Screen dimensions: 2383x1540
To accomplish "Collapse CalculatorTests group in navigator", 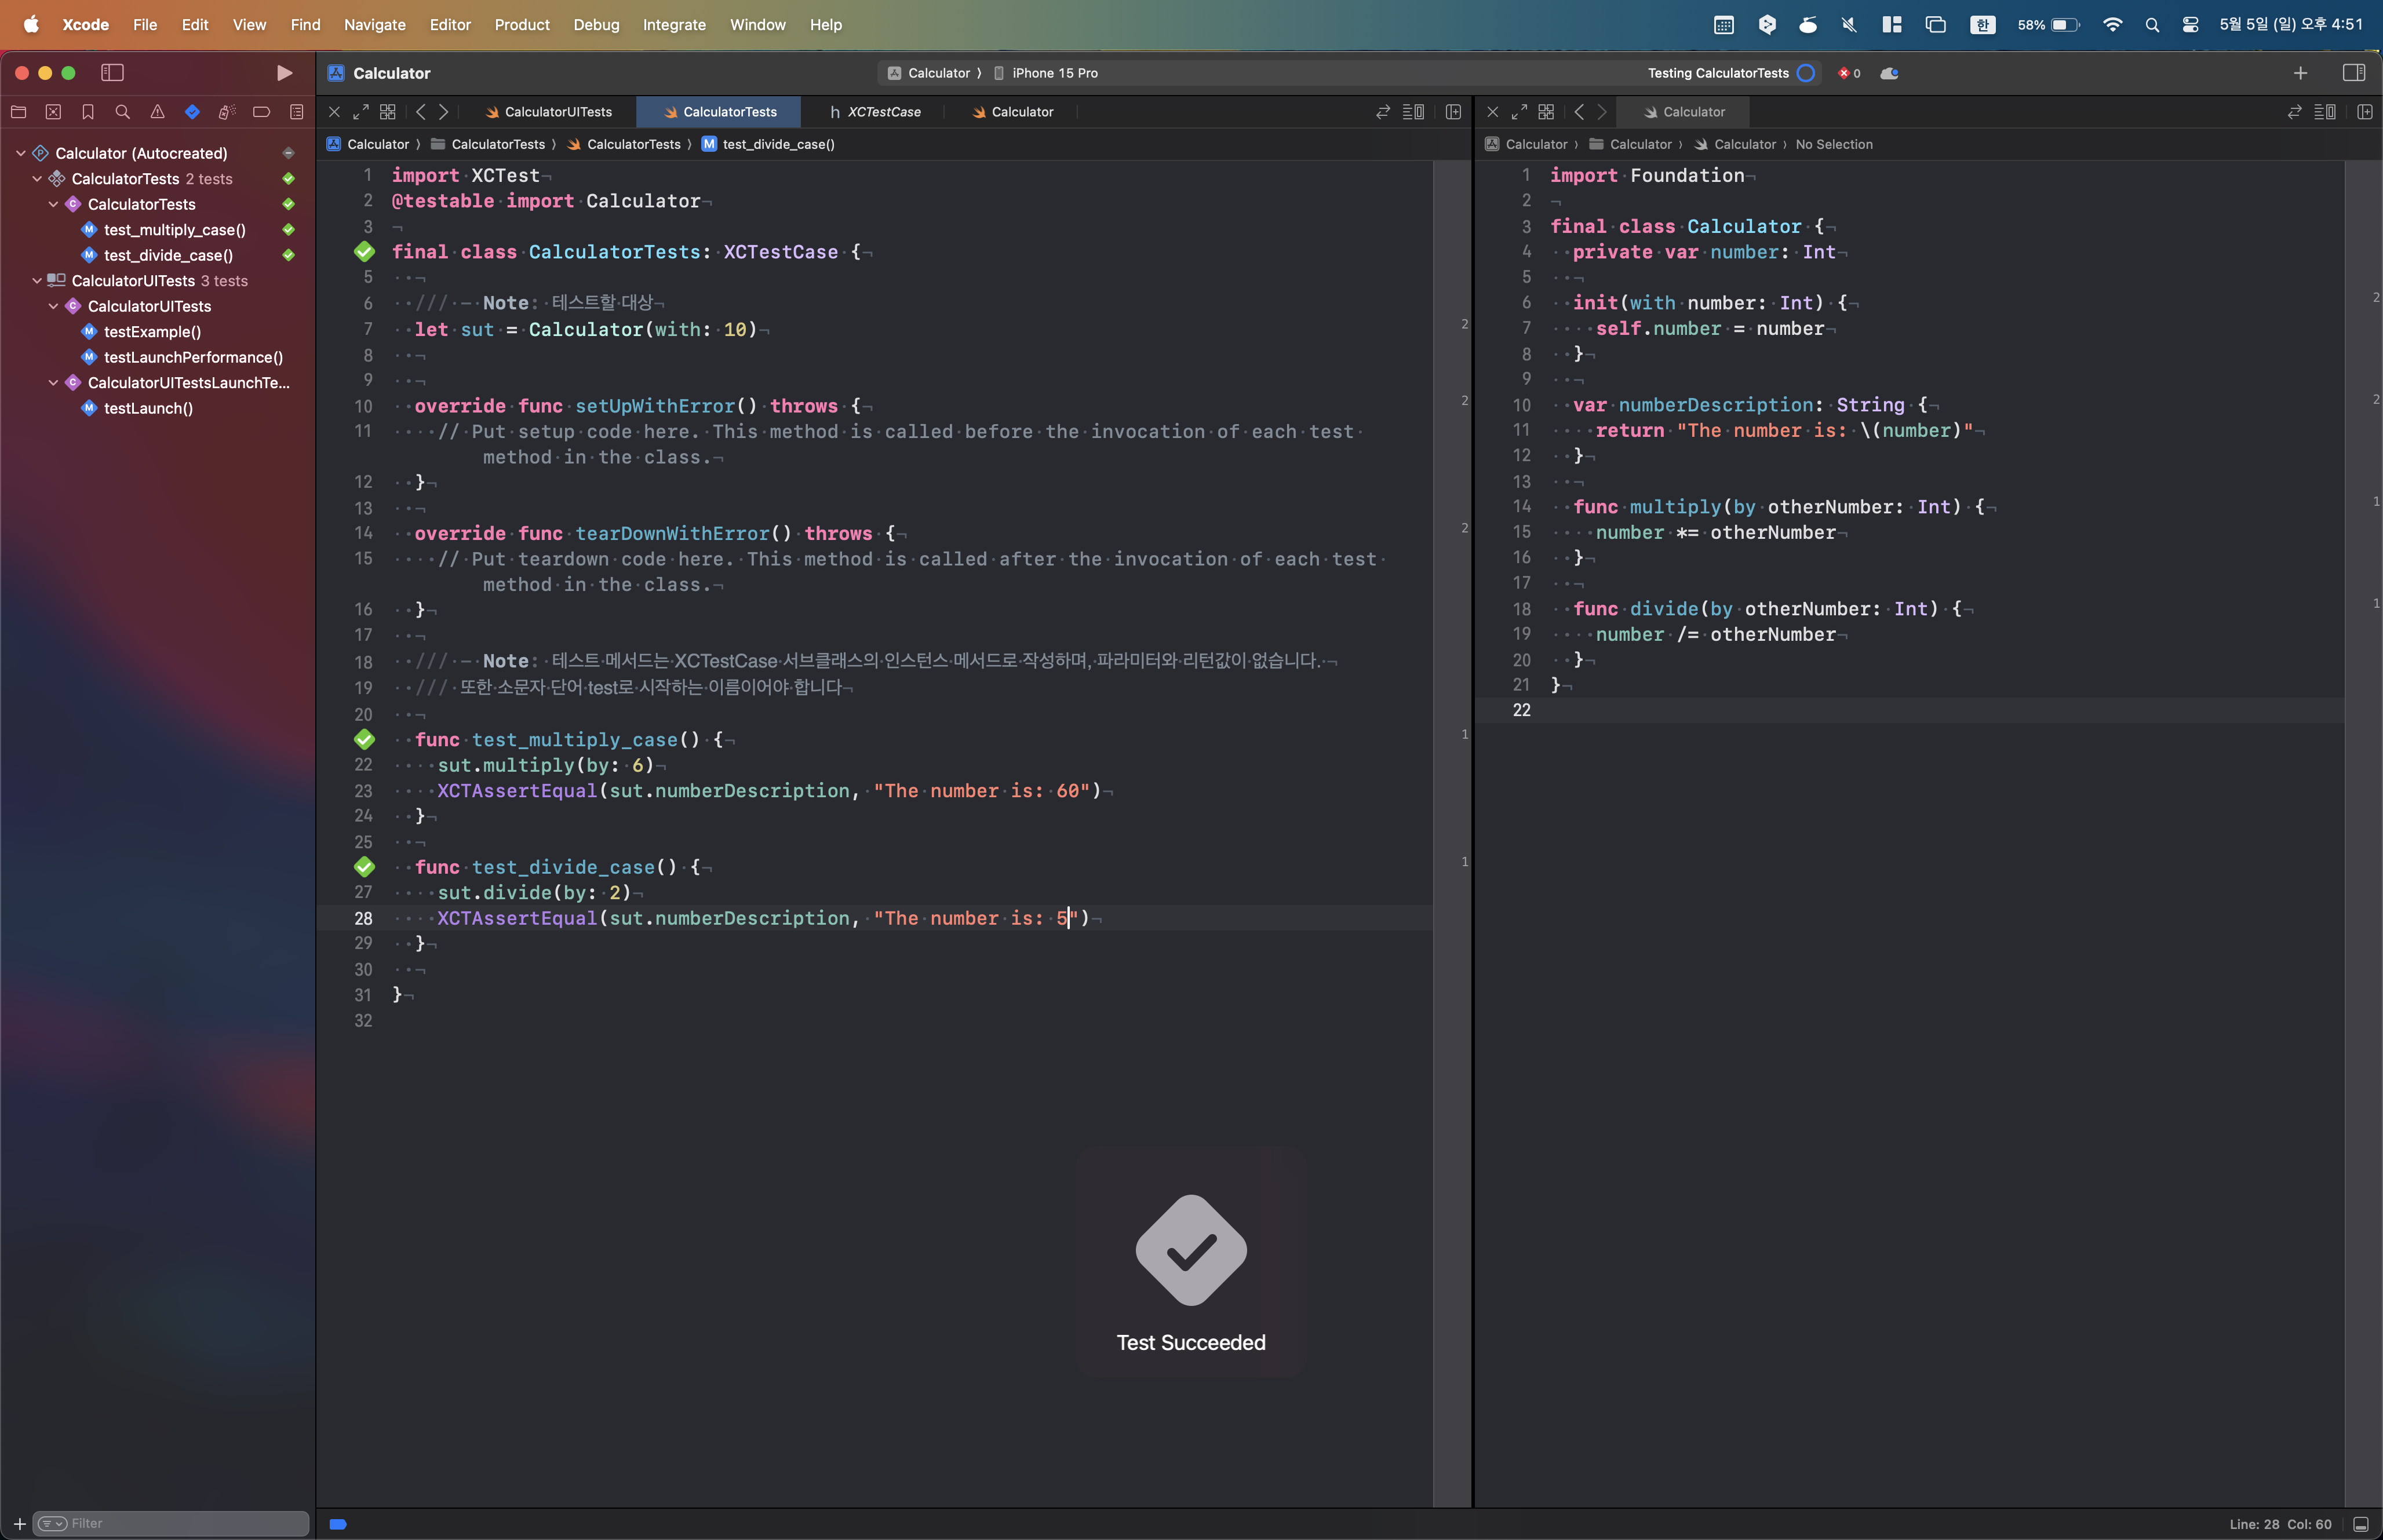I will coord(37,178).
